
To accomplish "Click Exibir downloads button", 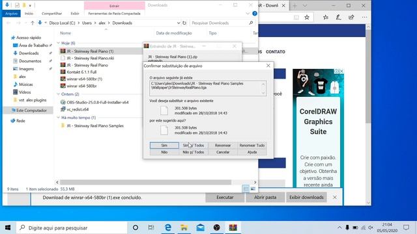I will [306, 198].
